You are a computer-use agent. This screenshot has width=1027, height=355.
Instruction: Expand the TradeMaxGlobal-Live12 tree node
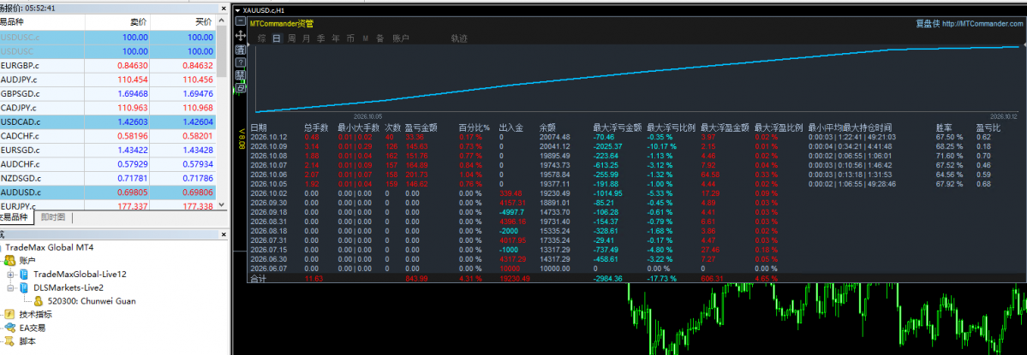coord(10,274)
